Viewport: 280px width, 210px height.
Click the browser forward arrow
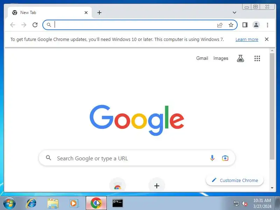point(24,25)
